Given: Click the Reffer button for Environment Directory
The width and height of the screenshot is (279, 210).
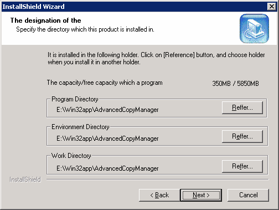Looking at the screenshot, I should [242, 136].
